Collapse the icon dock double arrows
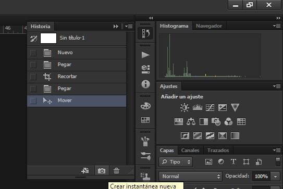Viewport: 283px width, 189px height. (151, 18)
